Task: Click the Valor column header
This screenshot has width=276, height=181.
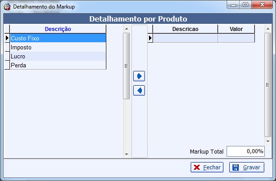Action: (236, 29)
